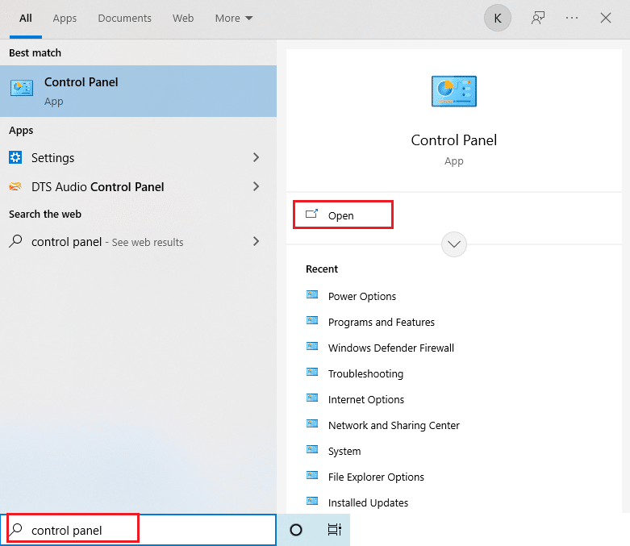Switch to the Web tab

[x=183, y=19]
